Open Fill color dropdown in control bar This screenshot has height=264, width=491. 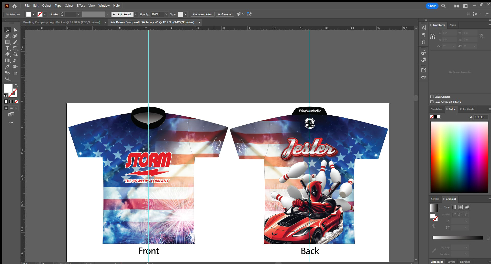pyautogui.click(x=34, y=14)
